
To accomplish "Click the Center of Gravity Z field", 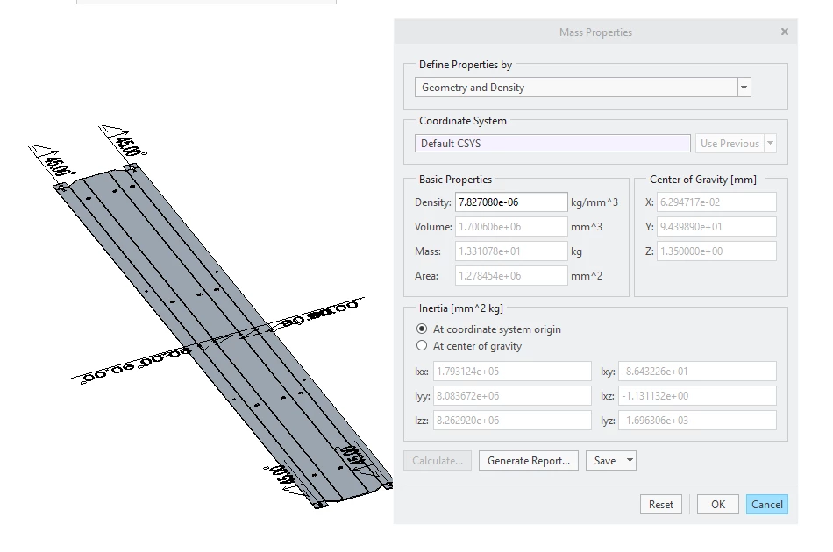I will (x=716, y=251).
